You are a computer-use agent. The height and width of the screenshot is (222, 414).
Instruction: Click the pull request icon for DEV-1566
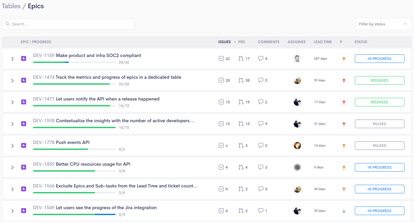pos(241,189)
